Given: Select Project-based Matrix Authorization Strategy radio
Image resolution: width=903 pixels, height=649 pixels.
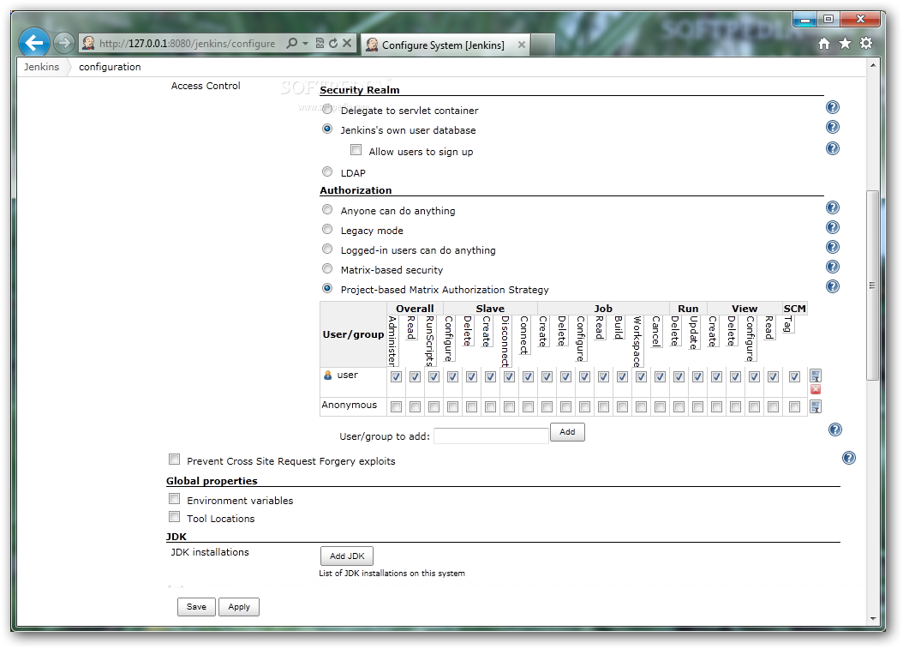Looking at the screenshot, I should coord(327,288).
